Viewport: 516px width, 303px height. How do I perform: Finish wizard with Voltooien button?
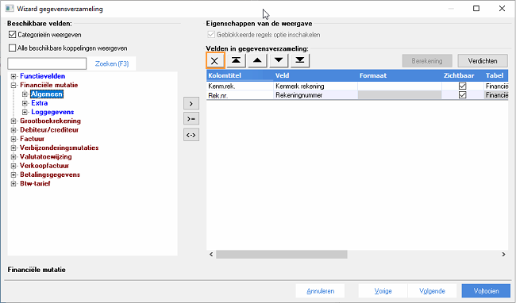coord(486,291)
